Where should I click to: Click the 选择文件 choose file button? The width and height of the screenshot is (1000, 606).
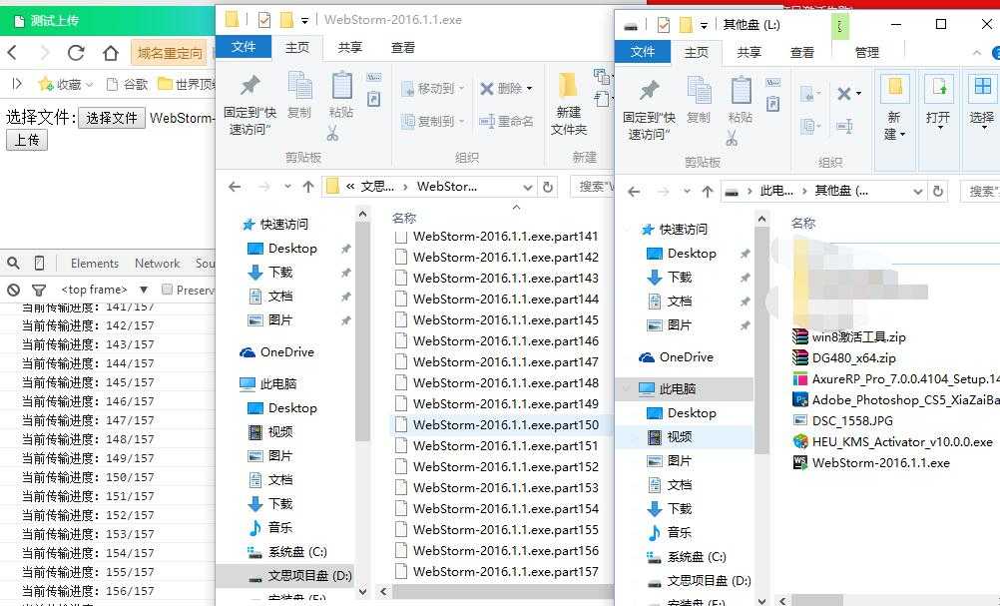click(x=112, y=118)
